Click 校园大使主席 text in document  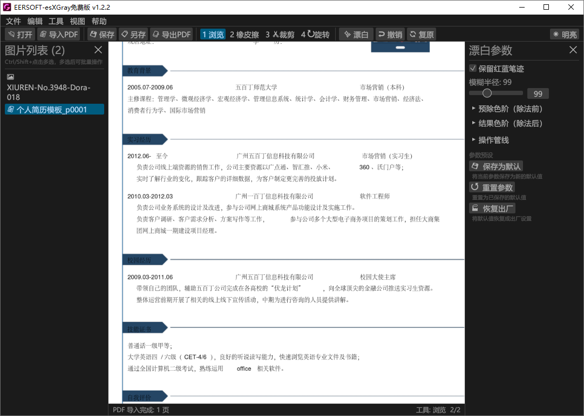click(378, 277)
